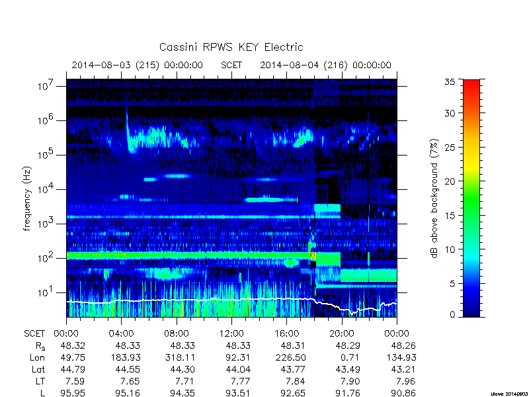529x397 pixels.
Task: Click the SCET label above the plot
Action: coord(231,65)
